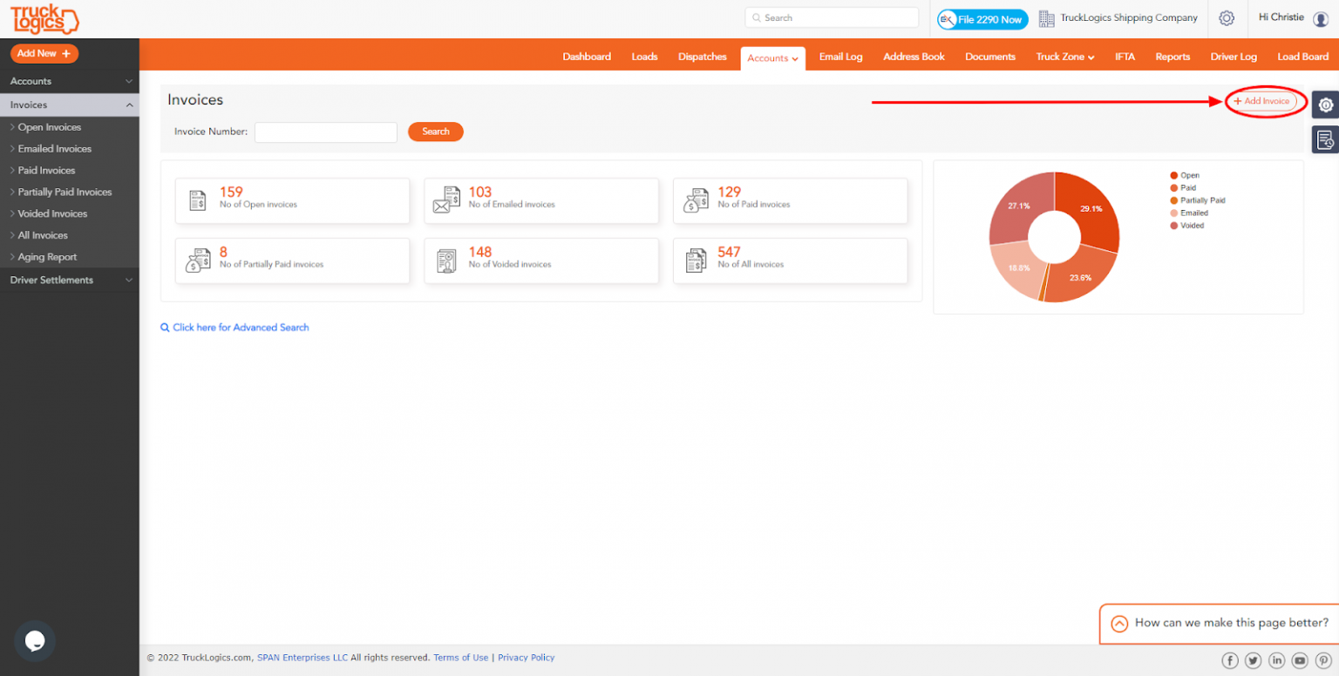Click the Emailed invoices envelope icon

(446, 200)
